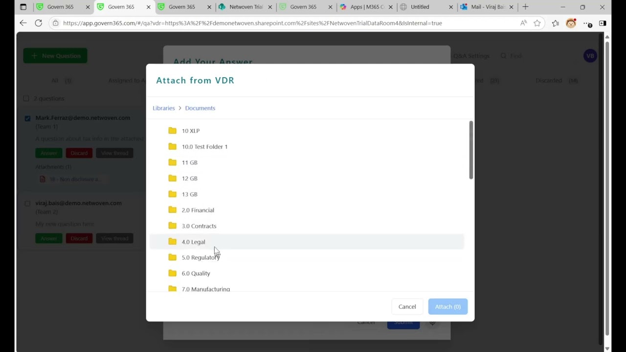Open the browser sidebar icon
626x352 pixels.
[603, 23]
